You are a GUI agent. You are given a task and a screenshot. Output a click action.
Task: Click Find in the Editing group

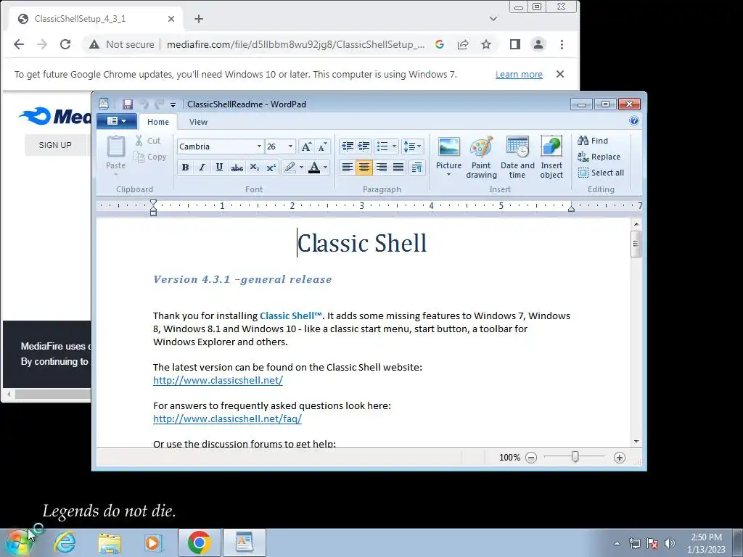click(x=593, y=141)
